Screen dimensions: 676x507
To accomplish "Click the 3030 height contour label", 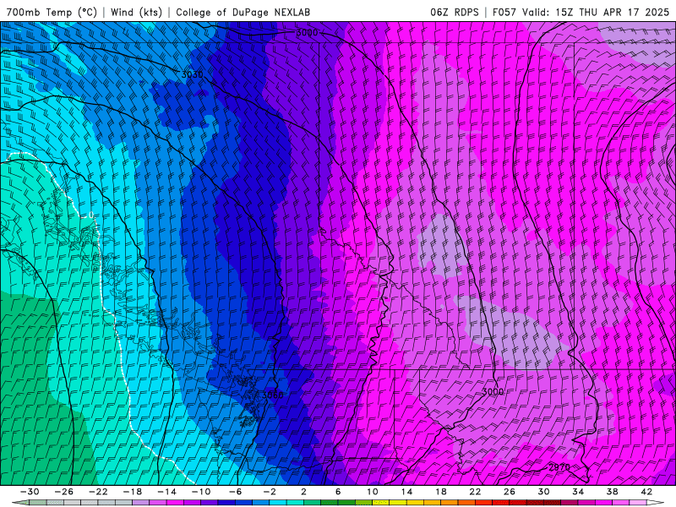I will coord(192,74).
